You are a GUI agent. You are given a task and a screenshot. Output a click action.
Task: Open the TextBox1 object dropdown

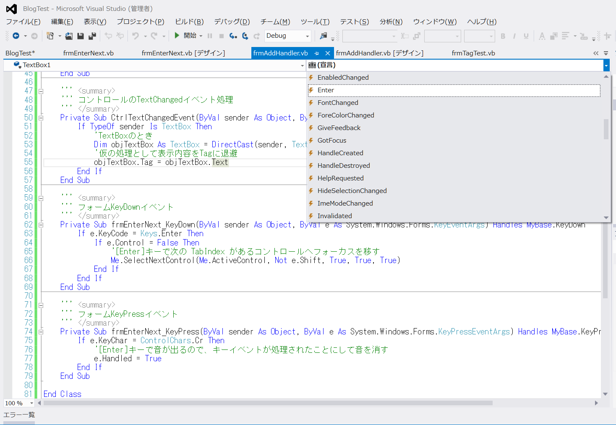(302, 65)
